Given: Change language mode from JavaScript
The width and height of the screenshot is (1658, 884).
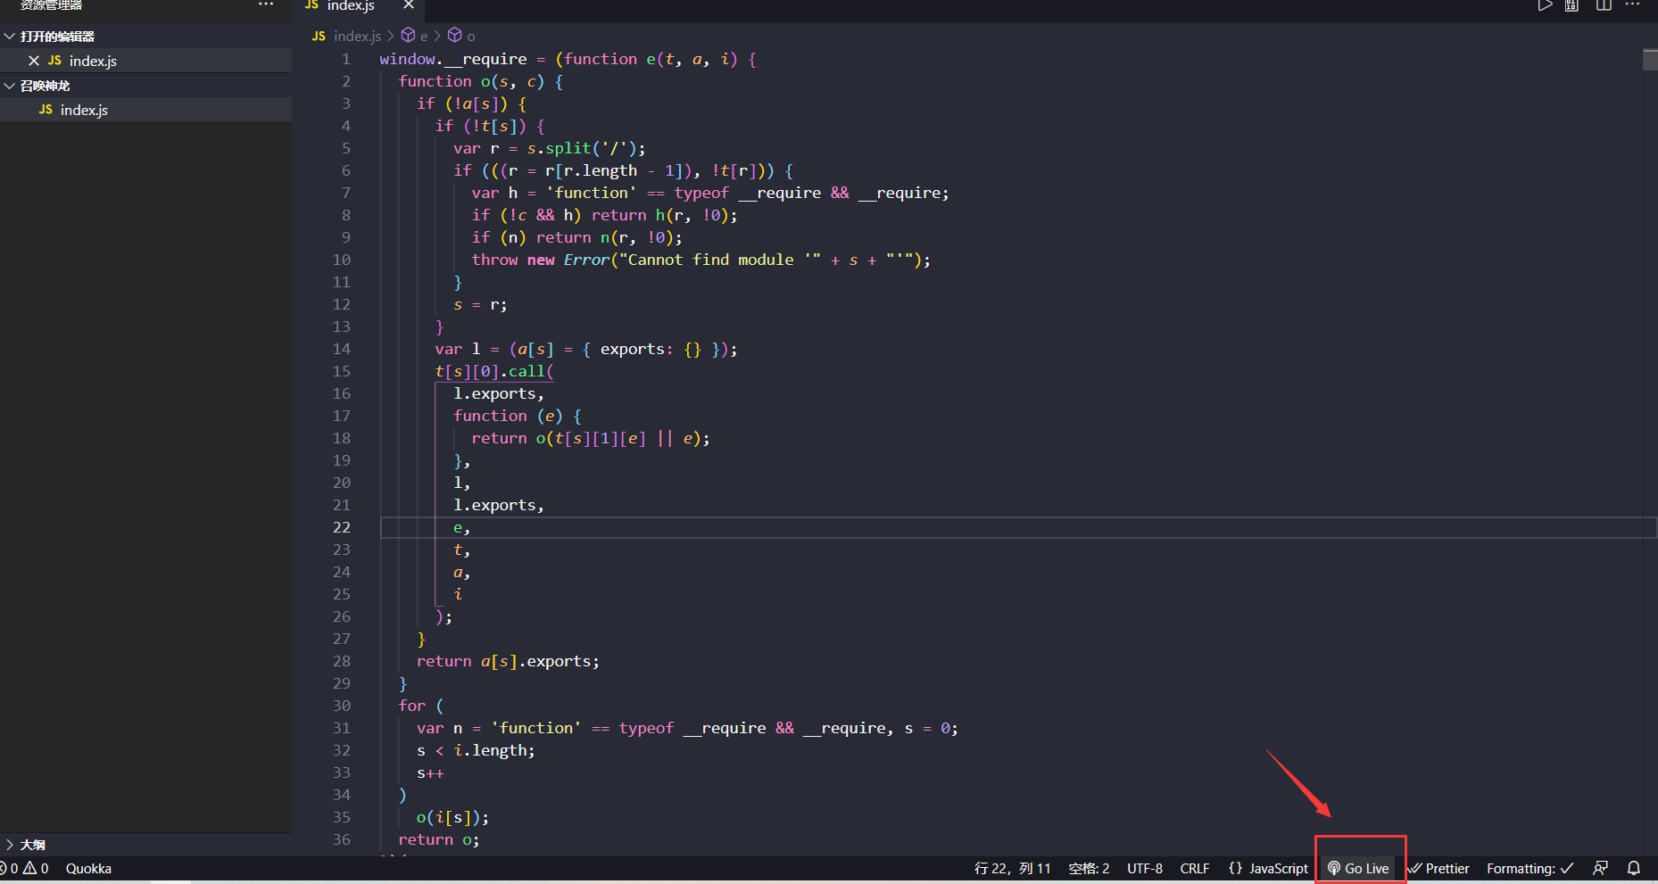Looking at the screenshot, I should (x=1268, y=868).
